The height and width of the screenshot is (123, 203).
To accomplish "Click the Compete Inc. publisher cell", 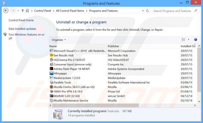I will coord(116,64).
